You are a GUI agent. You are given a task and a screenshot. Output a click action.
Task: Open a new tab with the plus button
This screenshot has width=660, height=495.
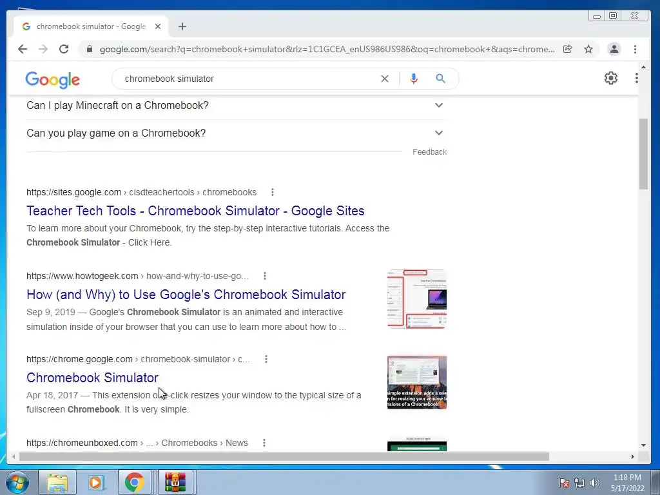pyautogui.click(x=182, y=26)
